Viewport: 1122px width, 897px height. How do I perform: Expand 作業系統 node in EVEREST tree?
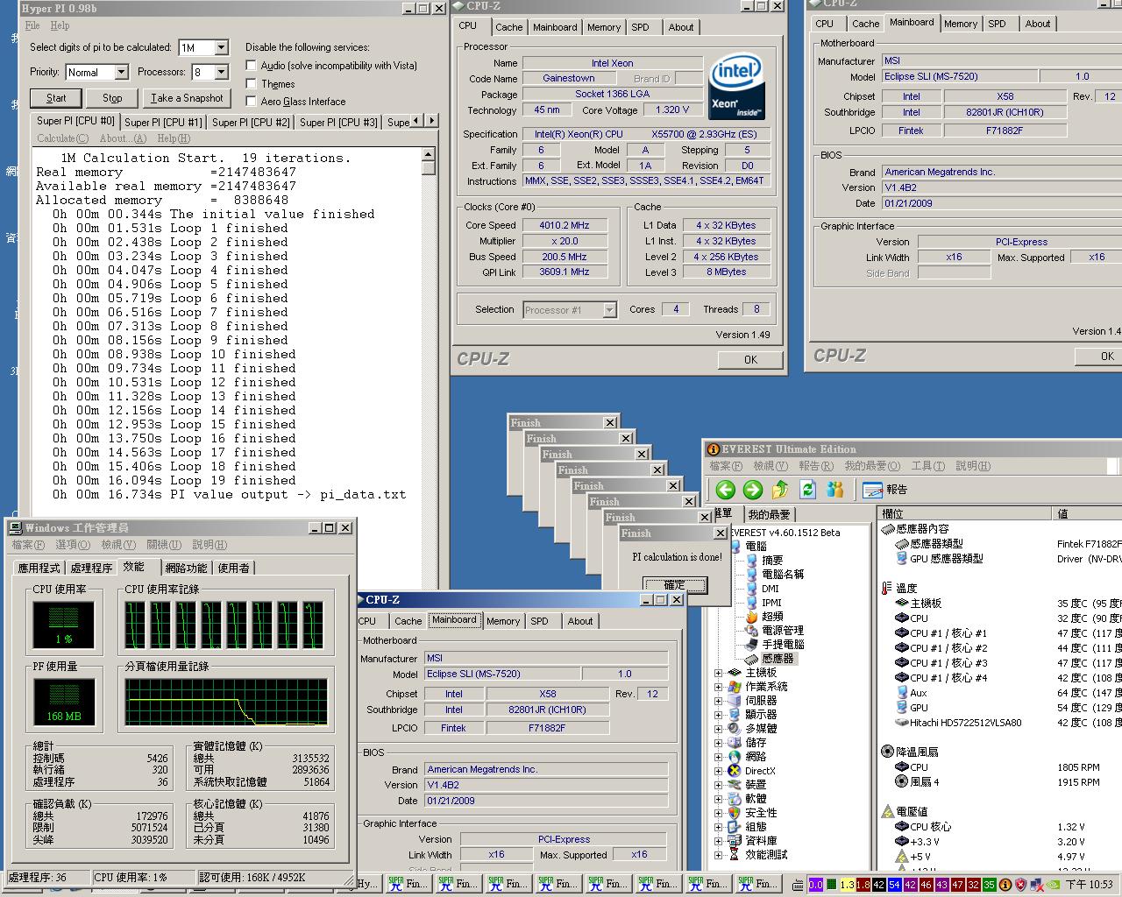click(x=719, y=687)
